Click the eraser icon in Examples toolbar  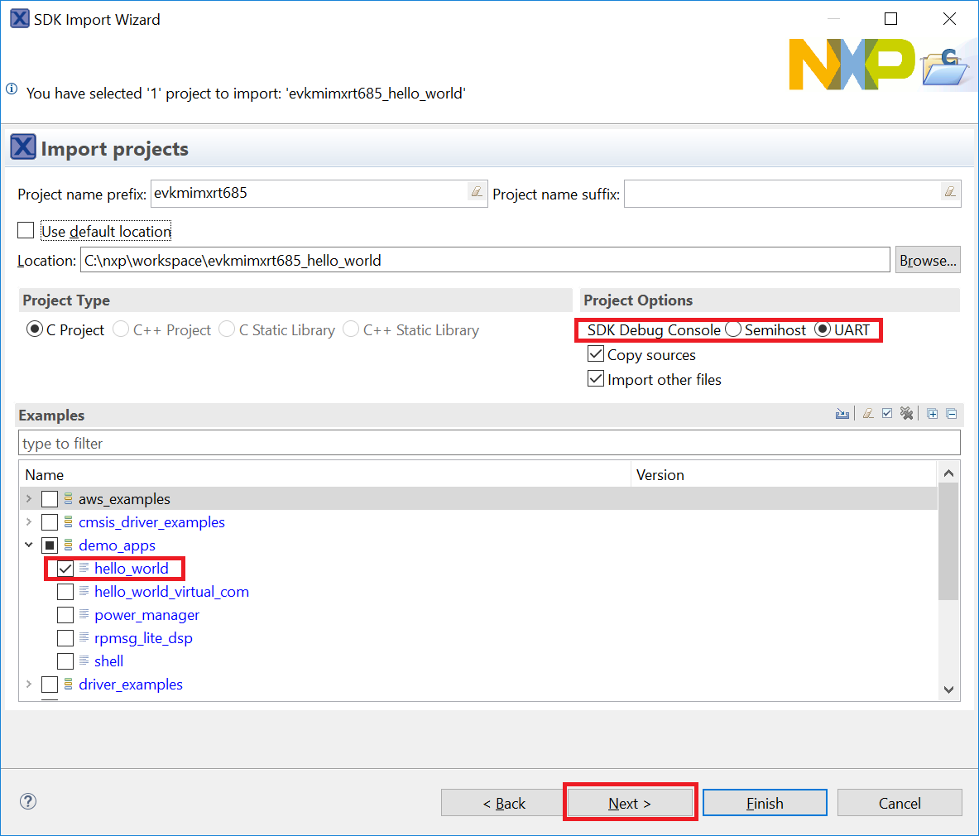pyautogui.click(x=867, y=414)
